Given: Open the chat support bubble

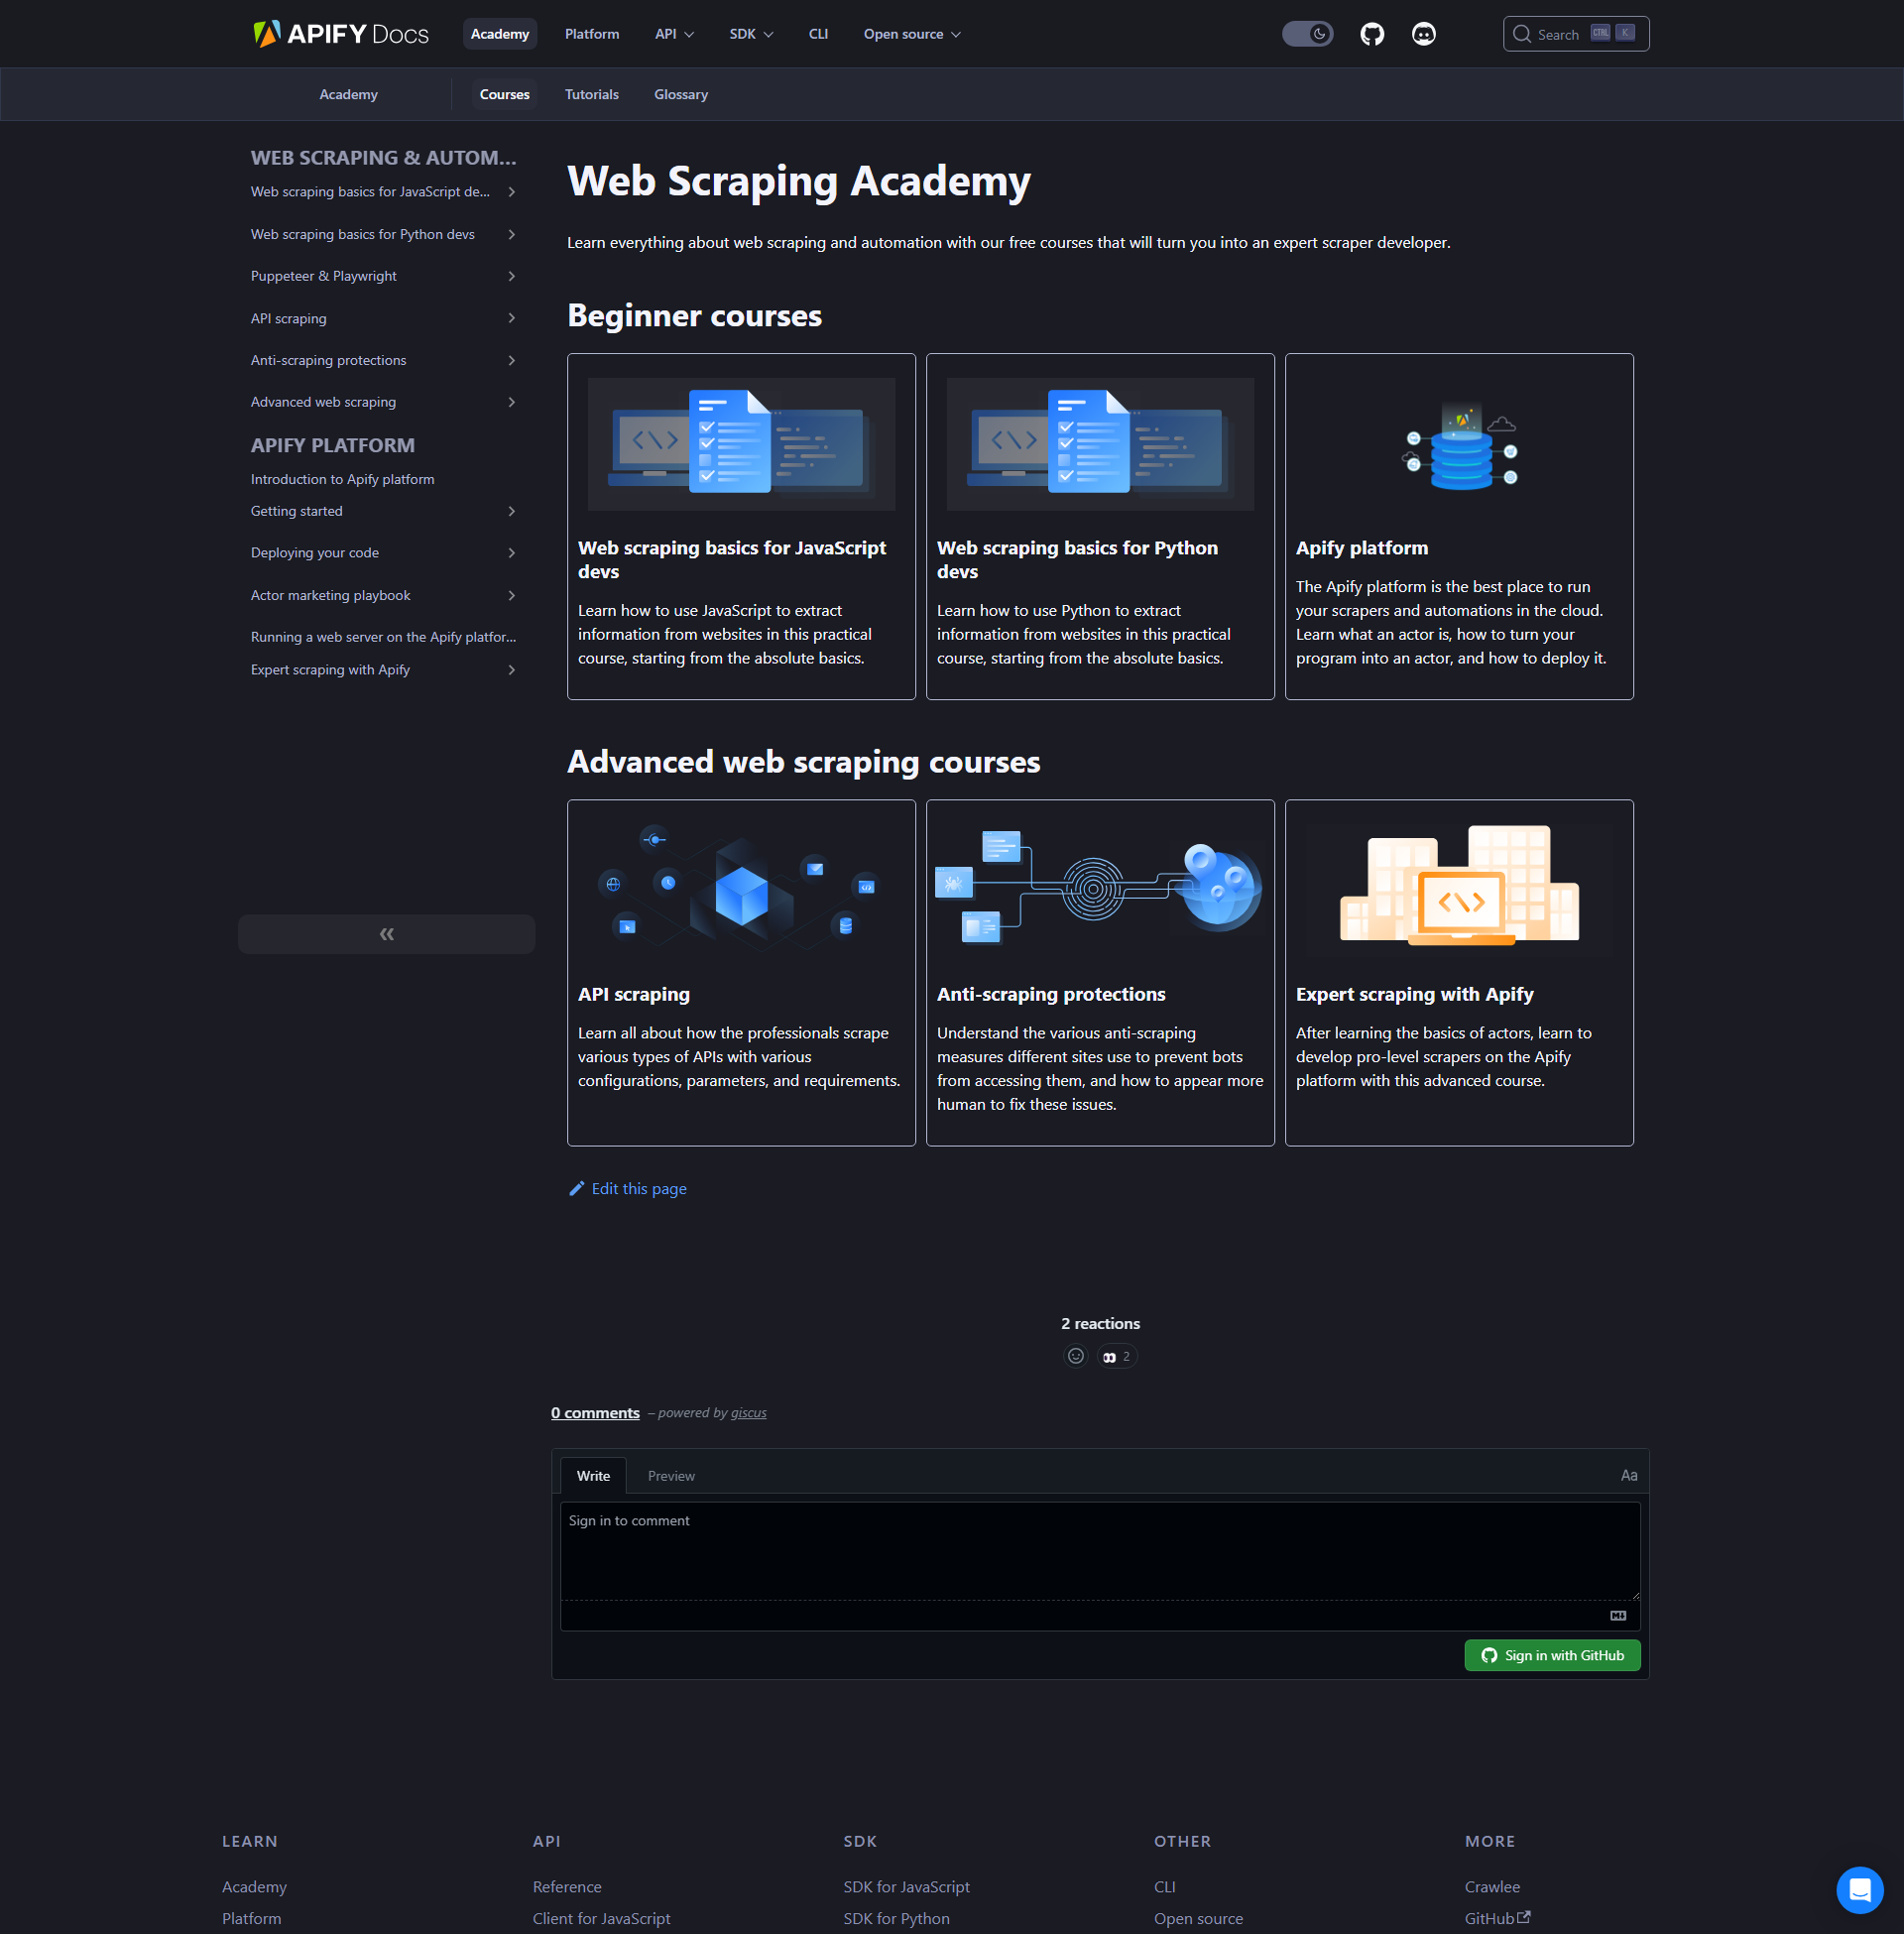Looking at the screenshot, I should pyautogui.click(x=1859, y=1889).
